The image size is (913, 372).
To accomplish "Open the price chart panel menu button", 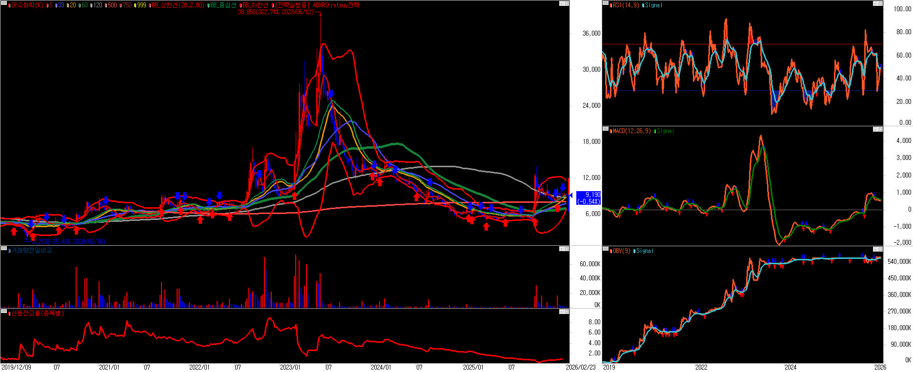I will [3, 3].
